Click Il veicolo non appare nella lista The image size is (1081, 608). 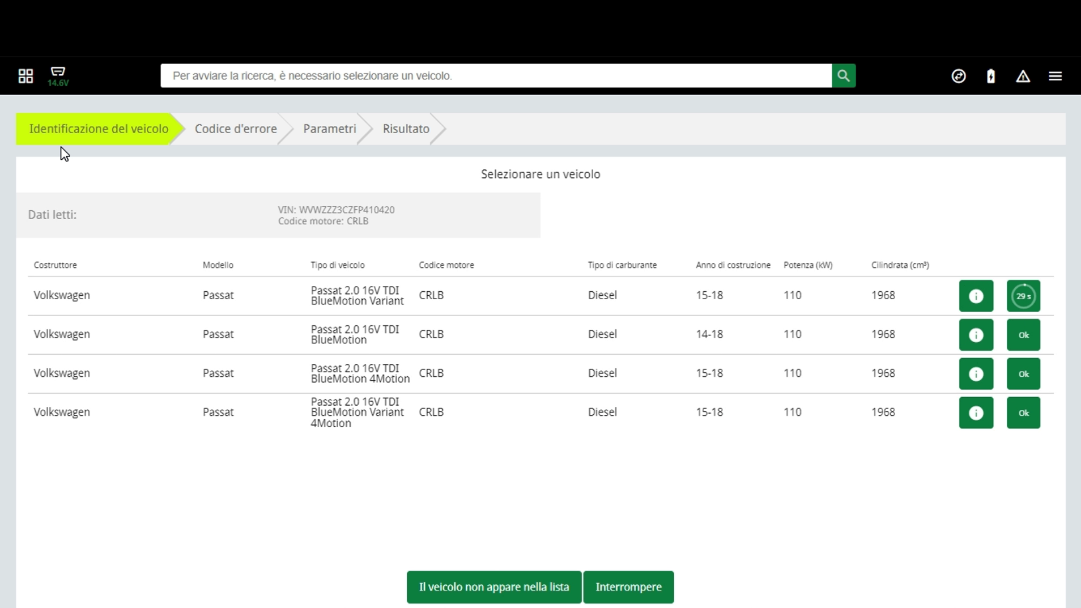click(x=494, y=587)
